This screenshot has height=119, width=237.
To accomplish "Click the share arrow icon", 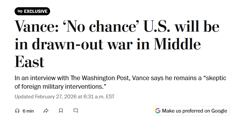I will coord(46,111).
